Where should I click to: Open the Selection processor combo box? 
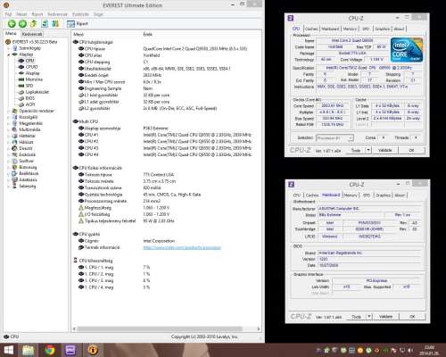click(334, 138)
